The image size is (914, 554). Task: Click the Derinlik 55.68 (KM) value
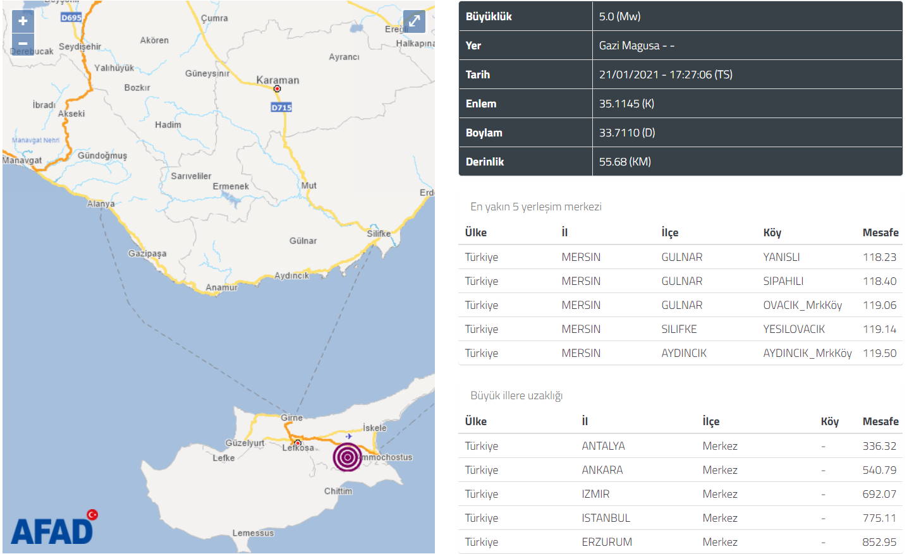click(625, 162)
